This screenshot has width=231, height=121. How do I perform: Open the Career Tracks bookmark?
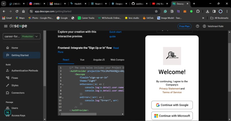coord(86,18)
